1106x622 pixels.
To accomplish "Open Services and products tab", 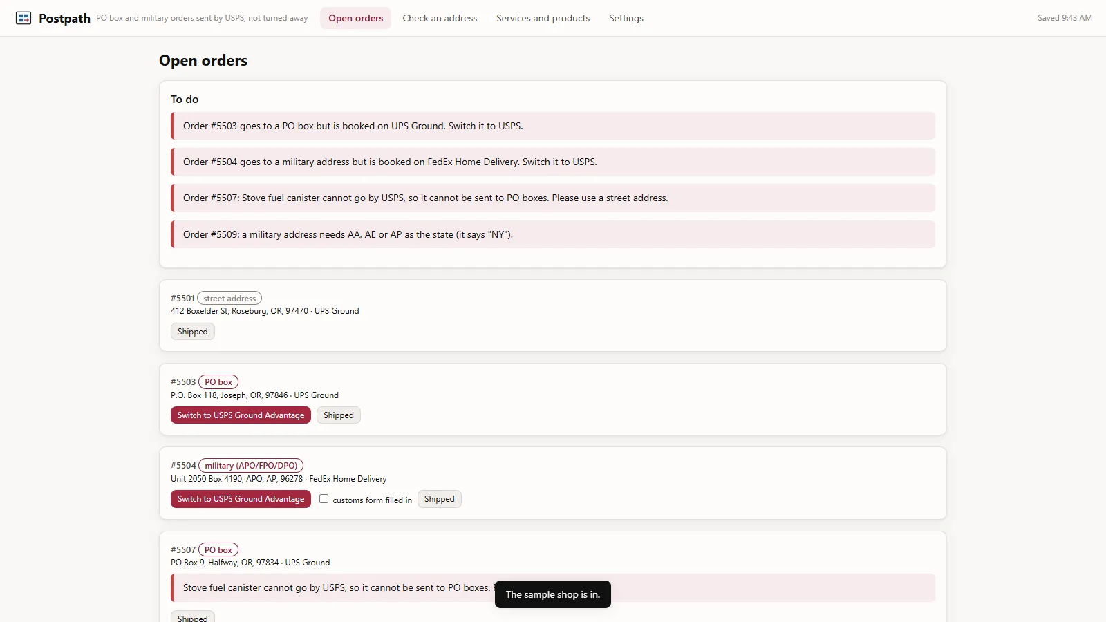I will click(x=543, y=18).
